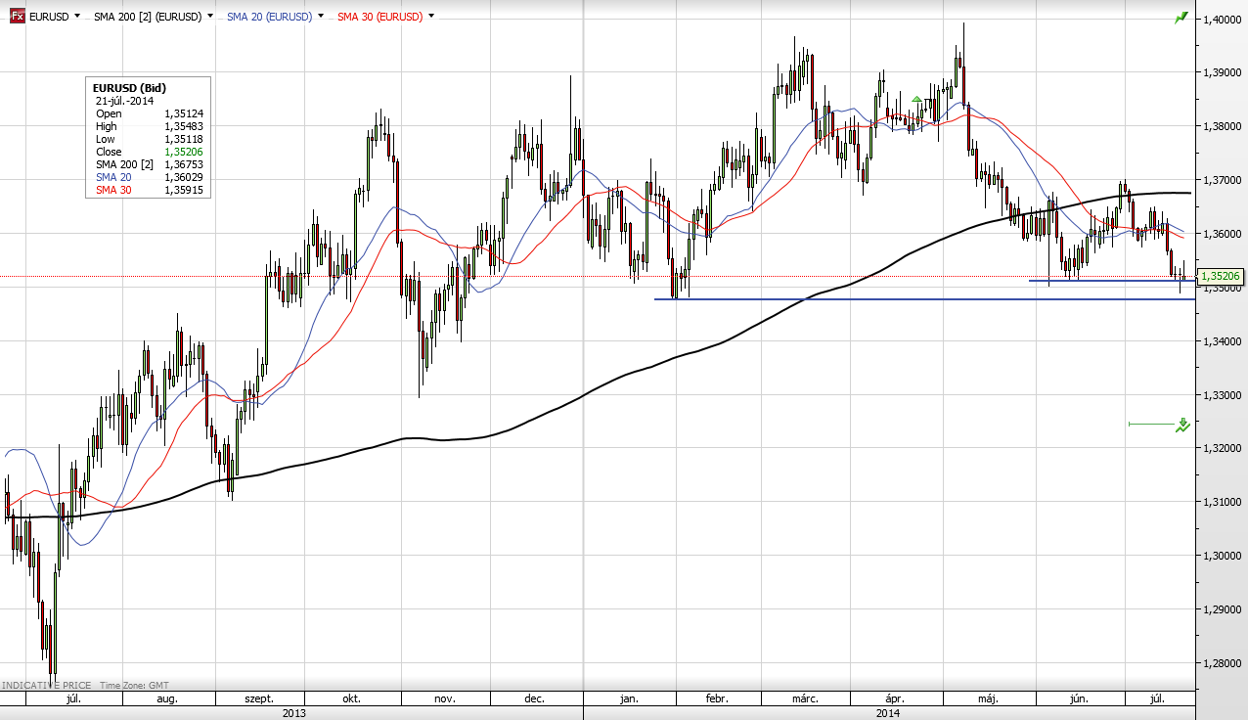Click the 1,39000 price axis label

pos(1223,72)
